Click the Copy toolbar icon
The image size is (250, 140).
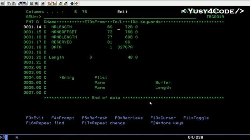pos(9,3)
